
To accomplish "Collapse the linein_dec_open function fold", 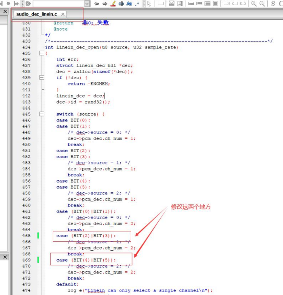I will pos(42,53).
